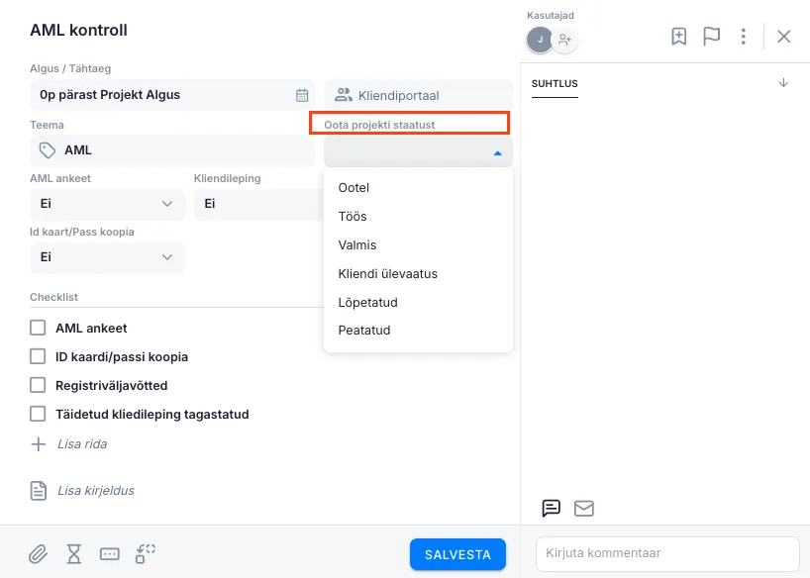Open the email envelope icon in chat
The width and height of the screenshot is (810, 578).
tap(584, 509)
